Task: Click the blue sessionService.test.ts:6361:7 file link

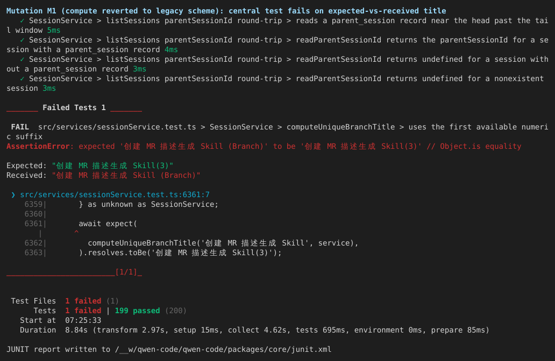Action: (115, 195)
